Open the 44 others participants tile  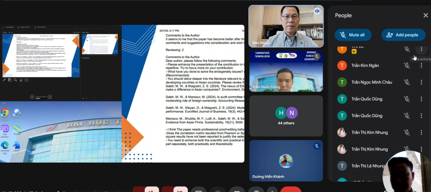pos(286,116)
